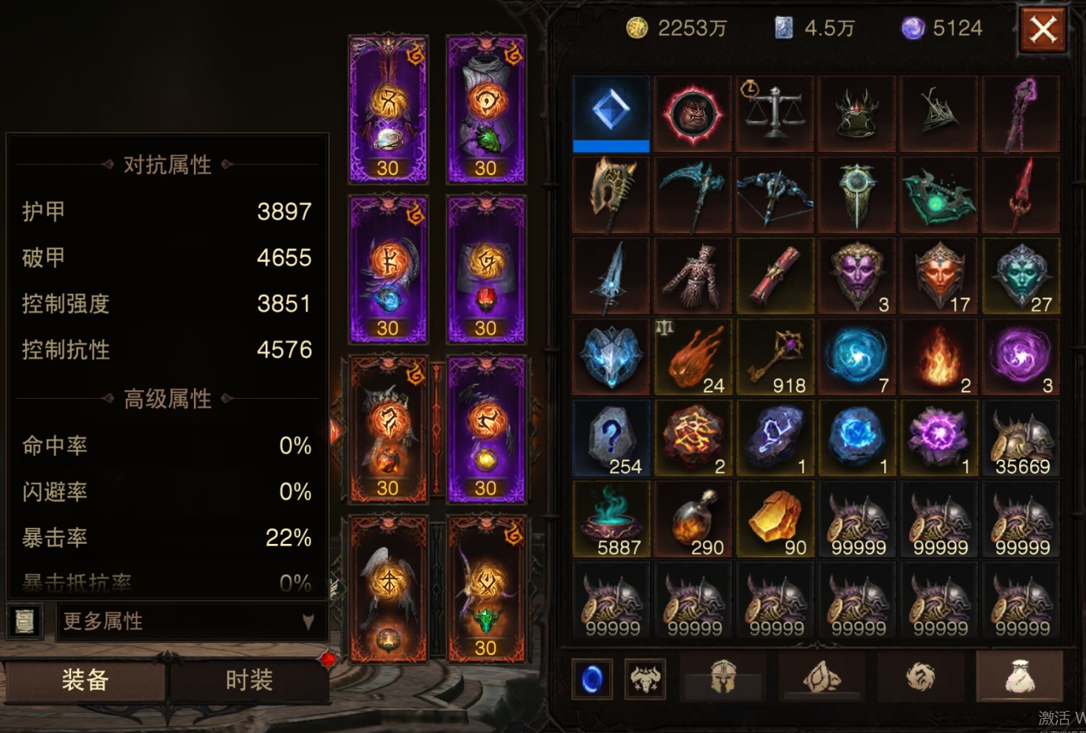1086x733 pixels.
Task: Select the flame item with count 2
Action: coord(939,357)
